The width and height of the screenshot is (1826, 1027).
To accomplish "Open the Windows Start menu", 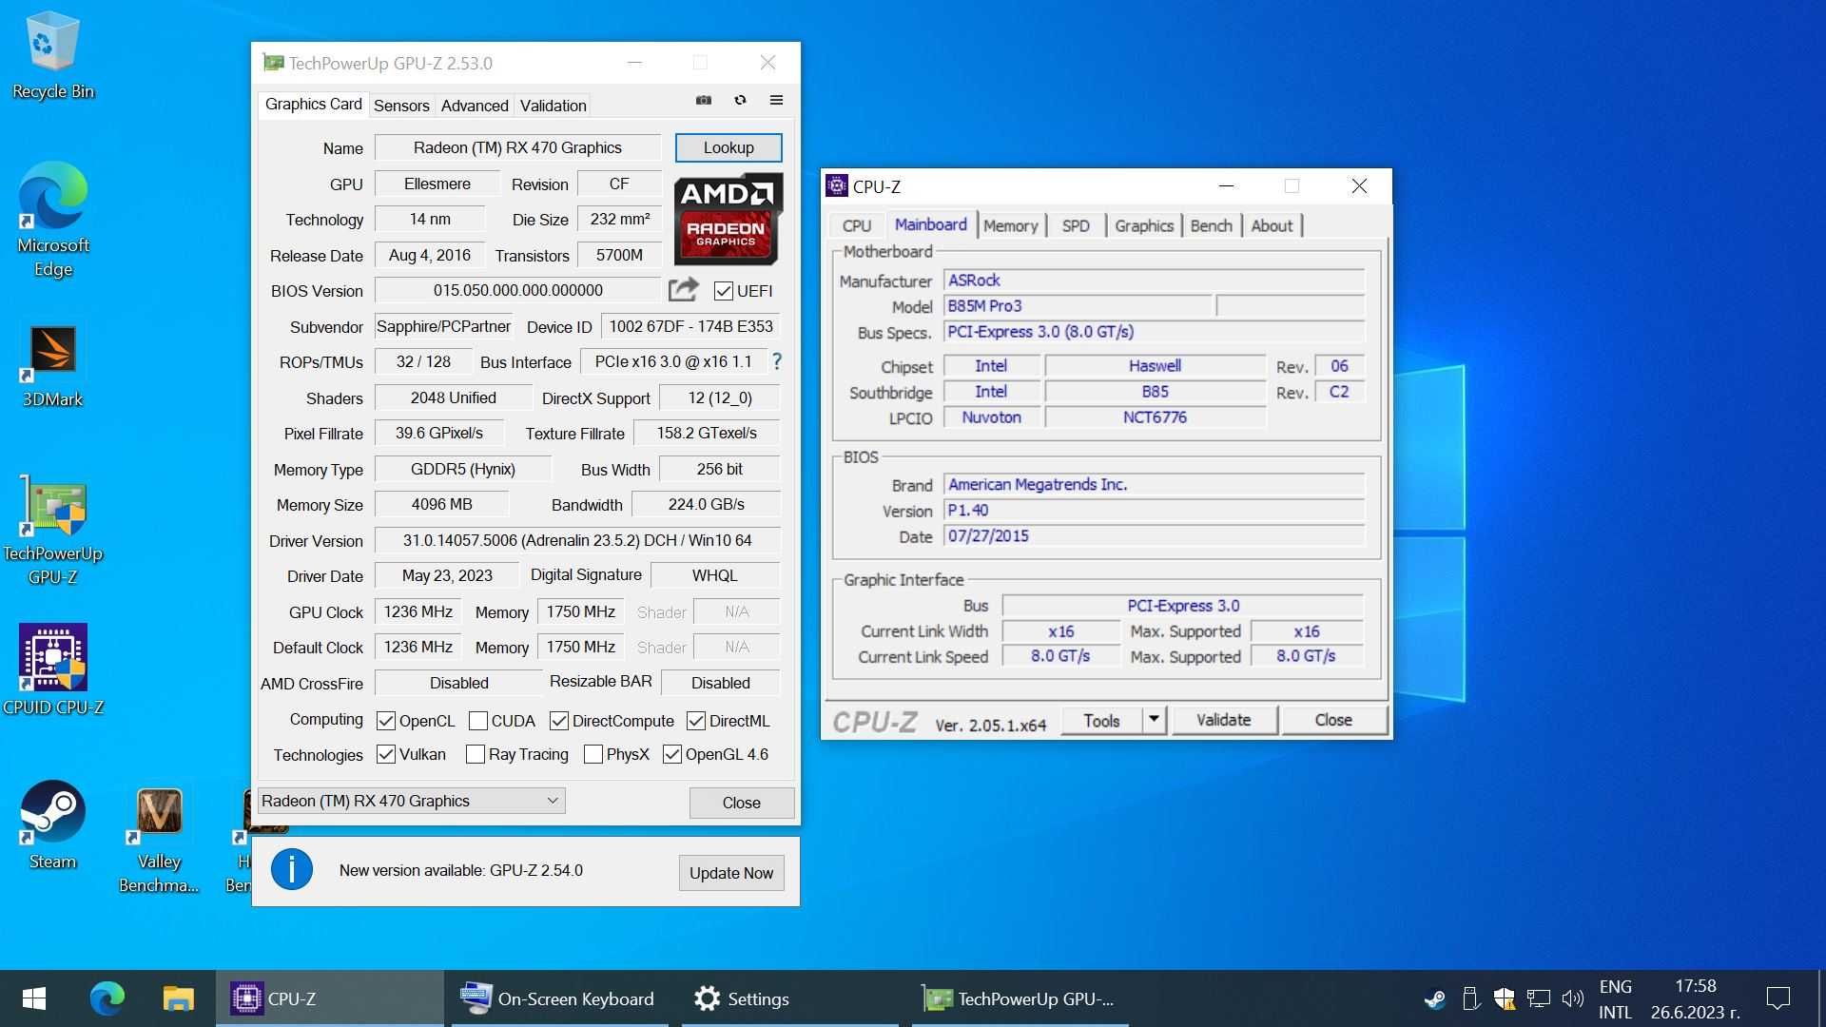I will 34,998.
